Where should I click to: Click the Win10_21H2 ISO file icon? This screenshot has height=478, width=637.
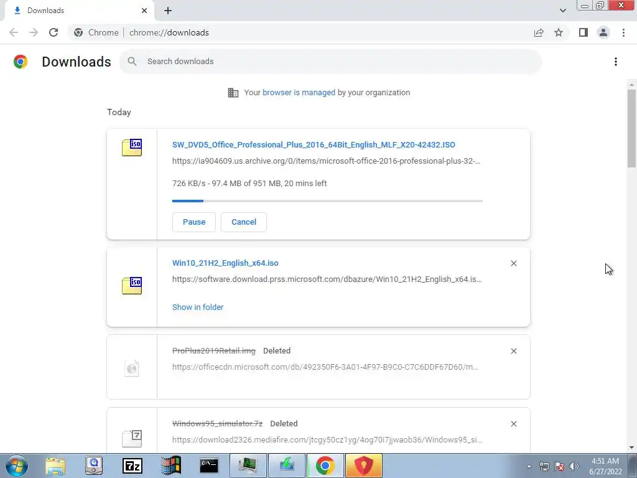132,286
